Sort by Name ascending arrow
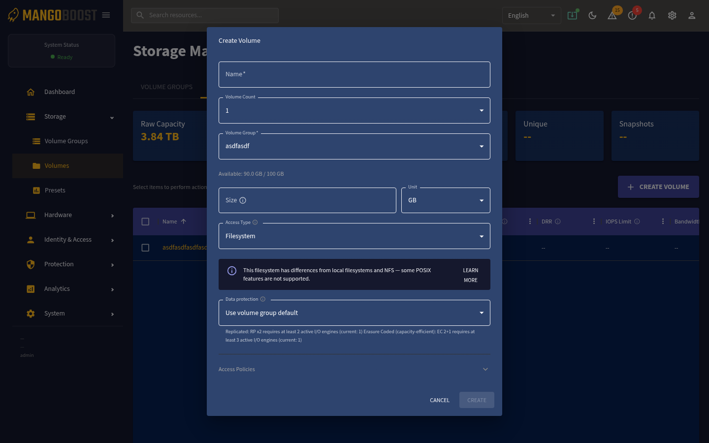 pos(184,221)
